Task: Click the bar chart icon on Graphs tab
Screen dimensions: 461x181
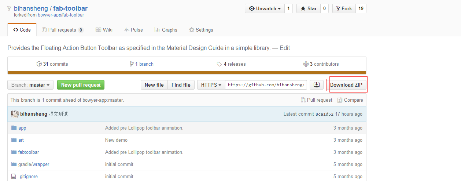Action: [157, 30]
